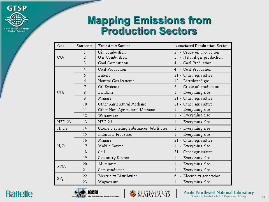Screen dimensions: 269x202
Task: Select 'Oil Systems' entry
Action: point(108,87)
